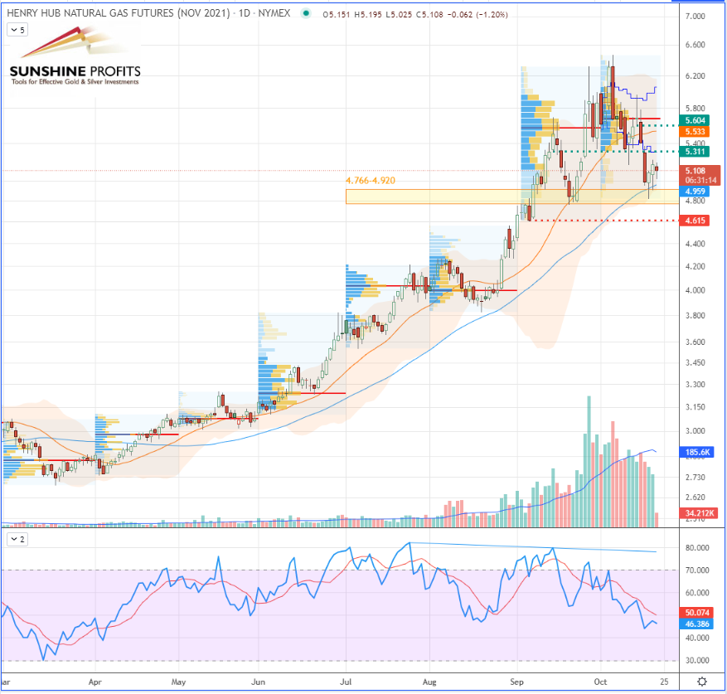Click the 70.000 RSI scale value
Viewport: 727px width, 694px height.
pyautogui.click(x=697, y=570)
